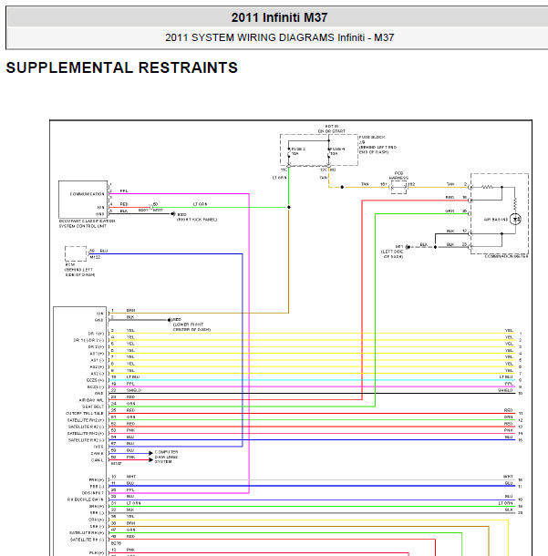
Task: Click the "(LOWER RIGHT CENTER OF DASH)" ground label
Action: point(191,327)
